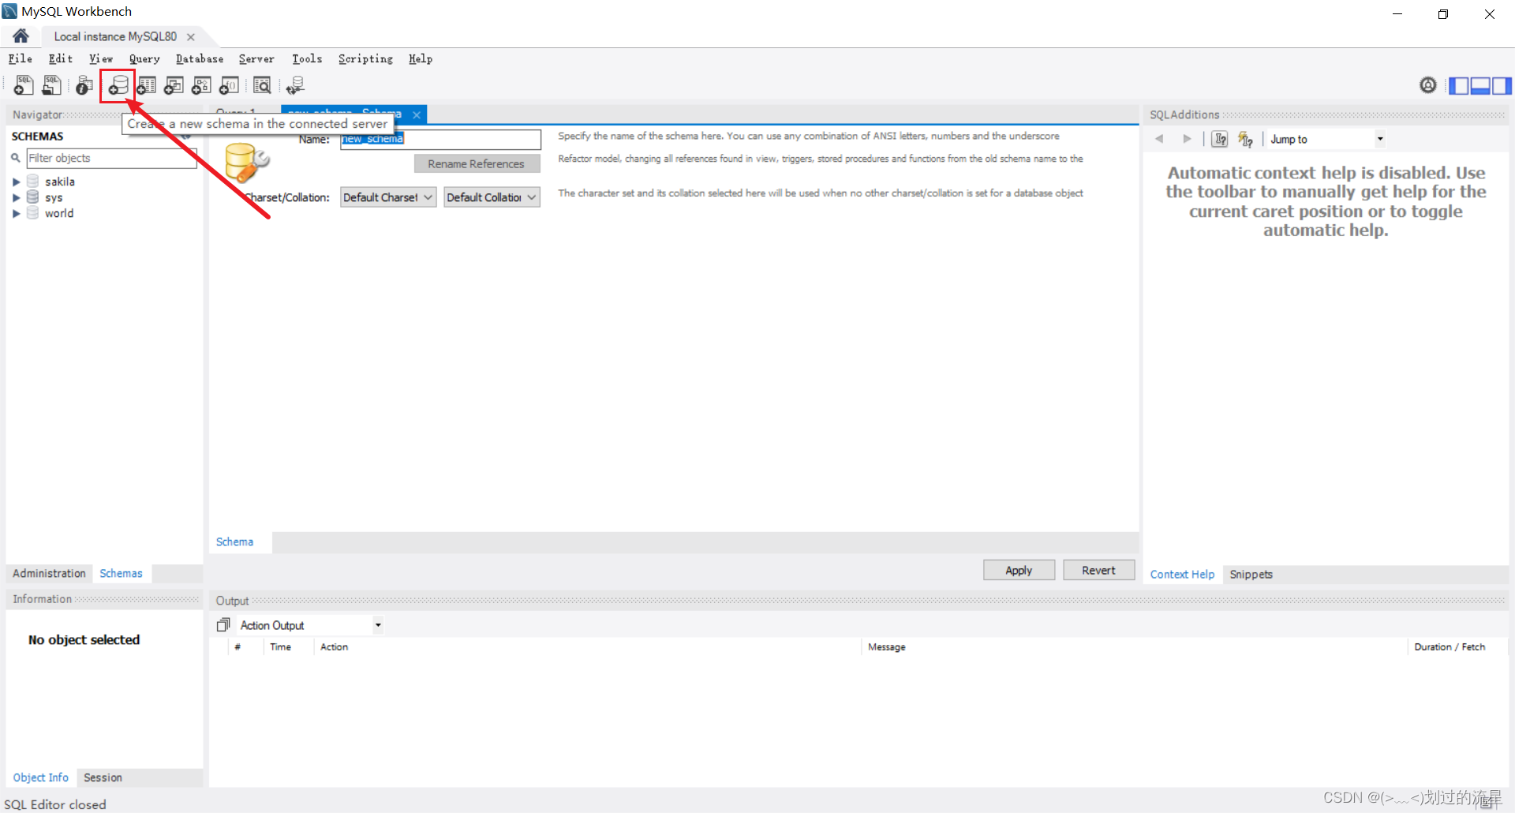Create a new schema toolbar icon

click(x=118, y=84)
